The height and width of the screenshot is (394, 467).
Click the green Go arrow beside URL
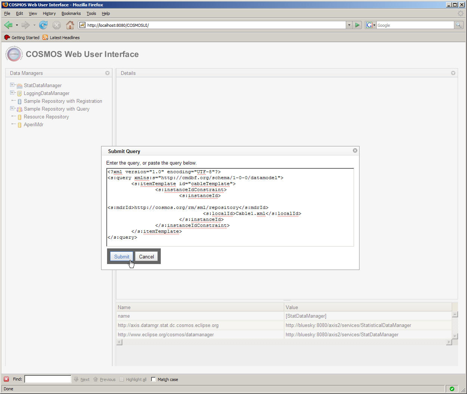[357, 25]
